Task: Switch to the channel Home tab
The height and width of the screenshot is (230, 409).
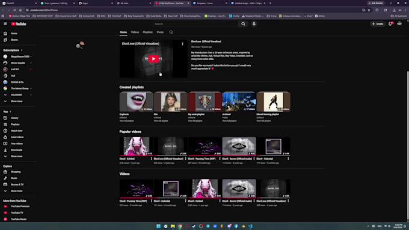Action: [123, 32]
